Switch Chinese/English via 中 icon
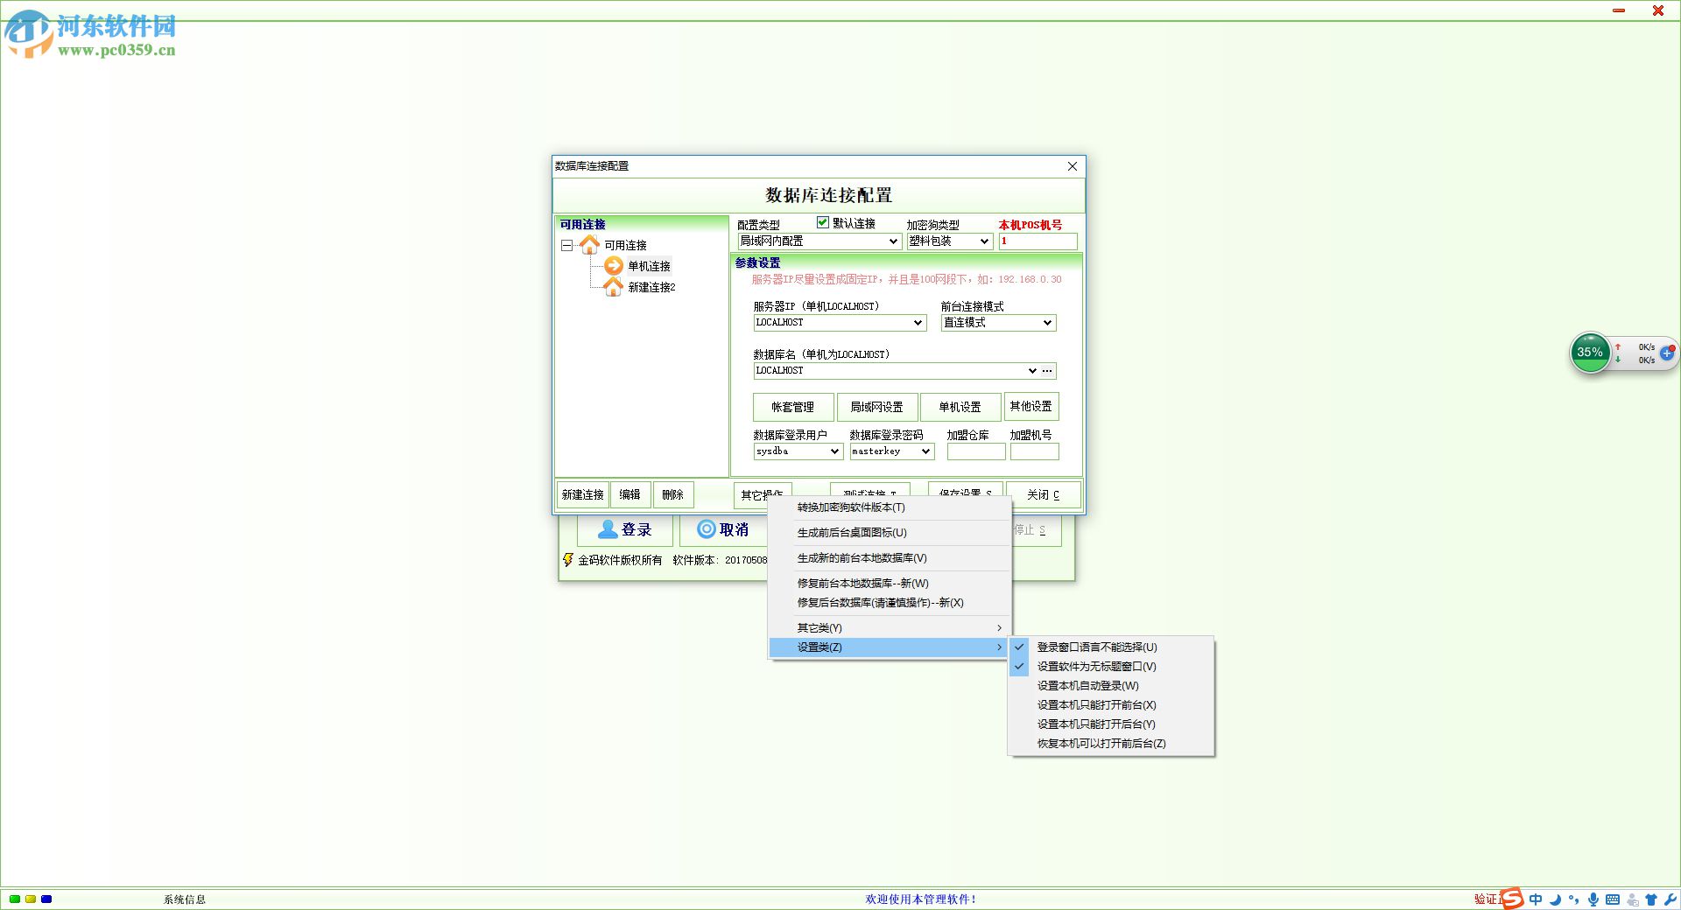Image resolution: width=1681 pixels, height=910 pixels. (x=1535, y=899)
